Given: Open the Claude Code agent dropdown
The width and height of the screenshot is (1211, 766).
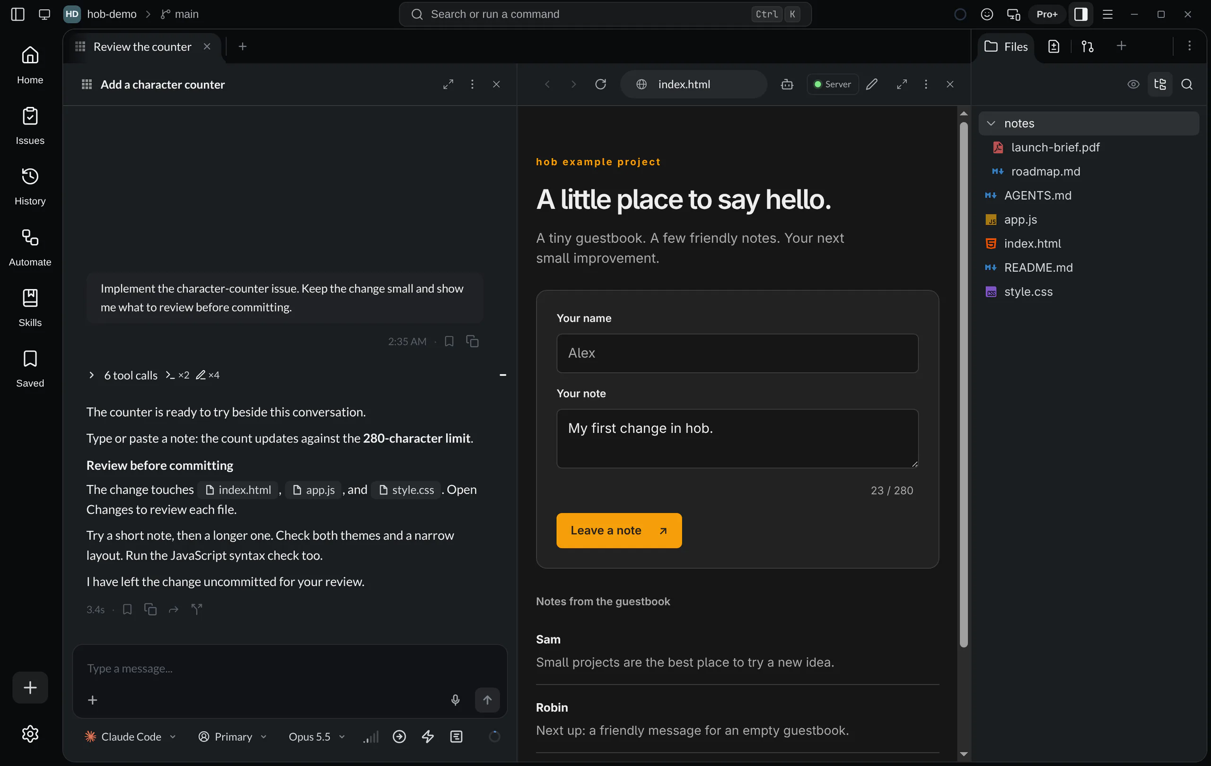Looking at the screenshot, I should point(131,736).
